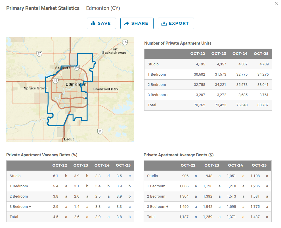The image size is (281, 228).
Task: Click Fort Saskatchewan label on the map
Action: 114,51
